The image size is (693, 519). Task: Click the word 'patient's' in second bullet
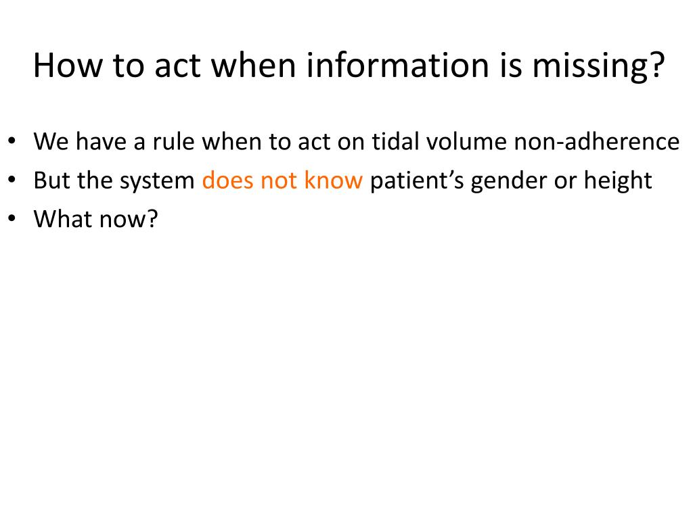417,181
